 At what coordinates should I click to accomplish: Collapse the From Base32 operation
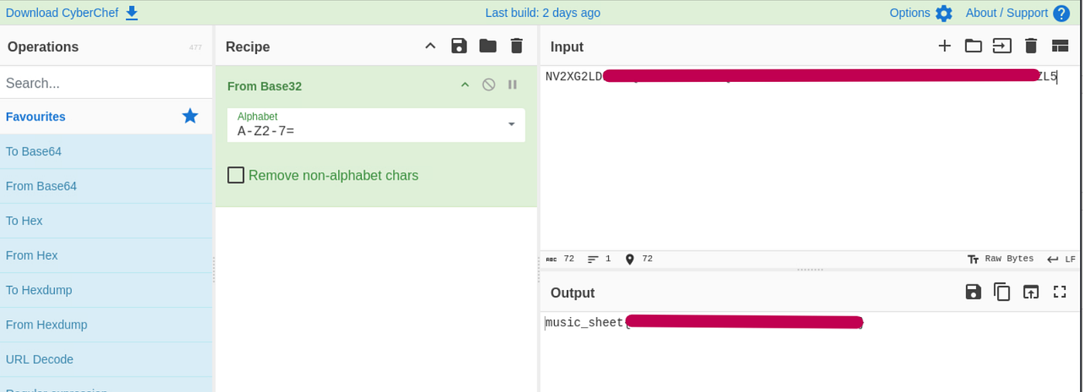tap(465, 85)
